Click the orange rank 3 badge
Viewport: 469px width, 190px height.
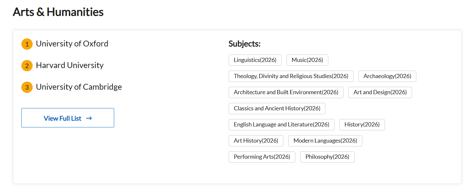click(27, 87)
